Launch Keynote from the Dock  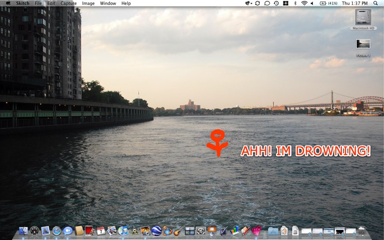(x=212, y=231)
